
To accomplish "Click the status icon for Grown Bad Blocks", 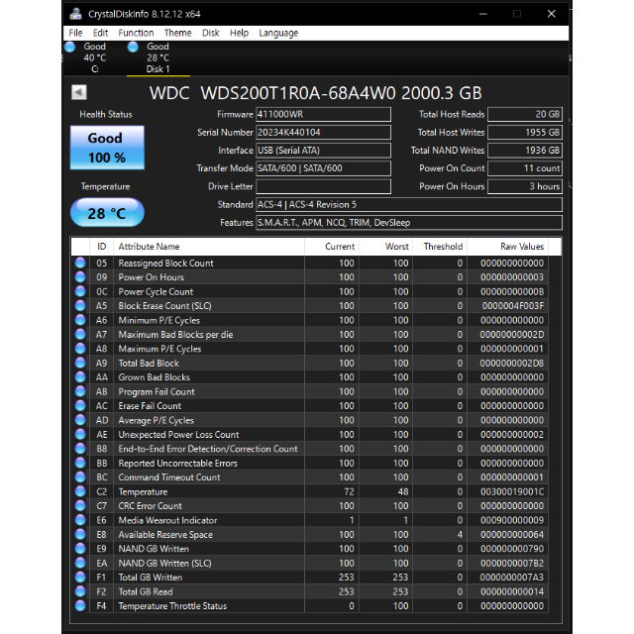I will [80, 377].
